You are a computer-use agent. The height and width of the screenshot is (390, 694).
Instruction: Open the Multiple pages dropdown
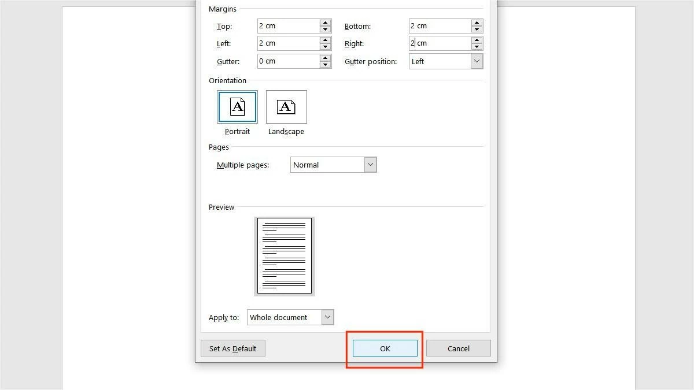[x=370, y=165]
